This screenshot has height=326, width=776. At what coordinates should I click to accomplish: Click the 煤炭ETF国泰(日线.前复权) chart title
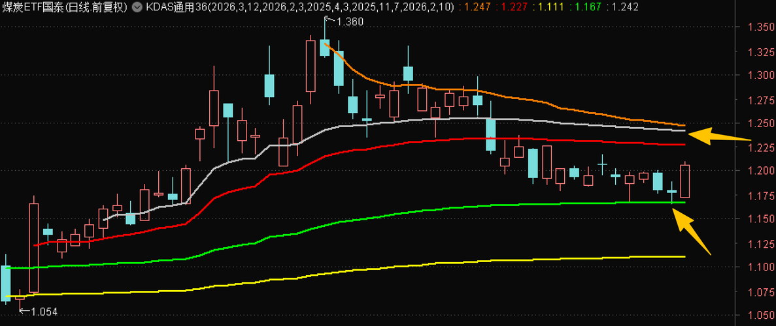coord(65,7)
